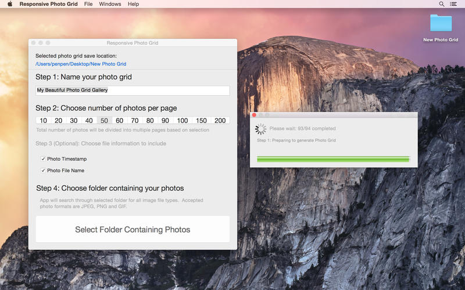Open the Apple menu
The image size is (465, 290).
10,4
